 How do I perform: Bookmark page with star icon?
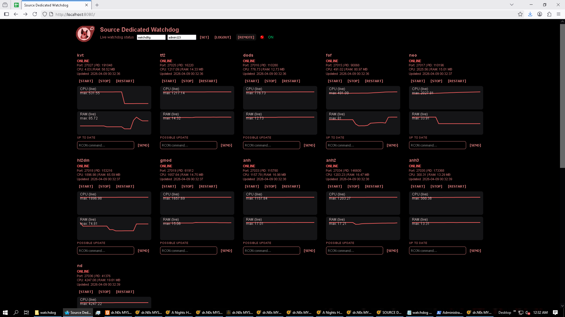click(520, 14)
